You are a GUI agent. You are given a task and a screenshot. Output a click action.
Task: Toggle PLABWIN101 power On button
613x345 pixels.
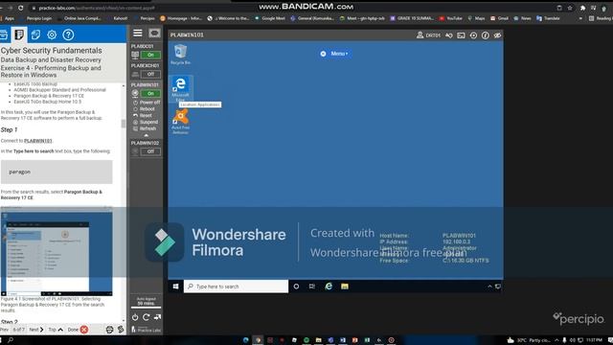pyautogui.click(x=150, y=94)
